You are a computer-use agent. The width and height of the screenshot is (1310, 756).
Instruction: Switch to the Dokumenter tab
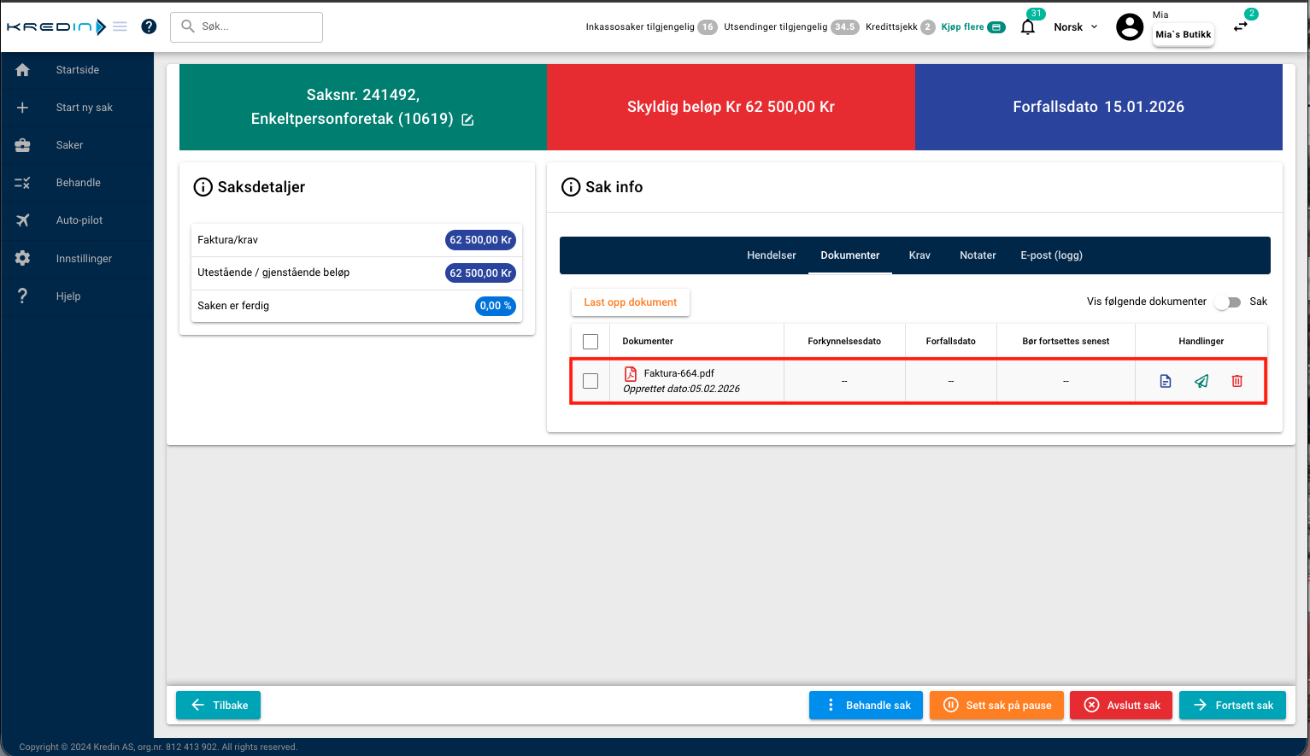850,255
